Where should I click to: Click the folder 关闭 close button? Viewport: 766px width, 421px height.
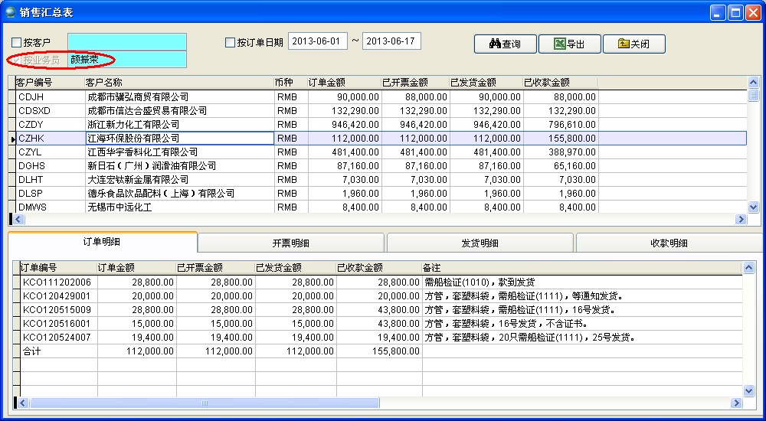[633, 44]
